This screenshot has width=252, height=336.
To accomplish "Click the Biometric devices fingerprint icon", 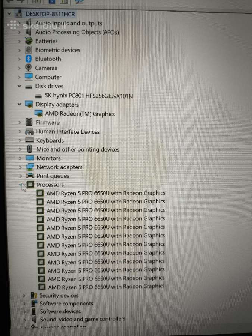I will (x=29, y=50).
